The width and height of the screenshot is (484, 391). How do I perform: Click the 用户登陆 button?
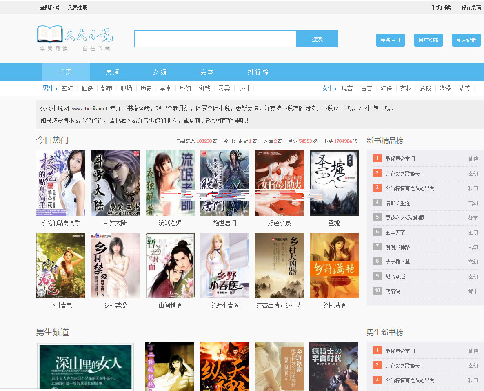tap(428, 40)
